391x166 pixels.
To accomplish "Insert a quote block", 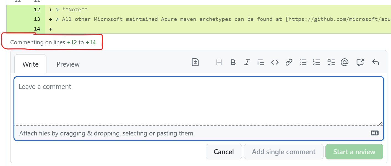I will point(261,62).
